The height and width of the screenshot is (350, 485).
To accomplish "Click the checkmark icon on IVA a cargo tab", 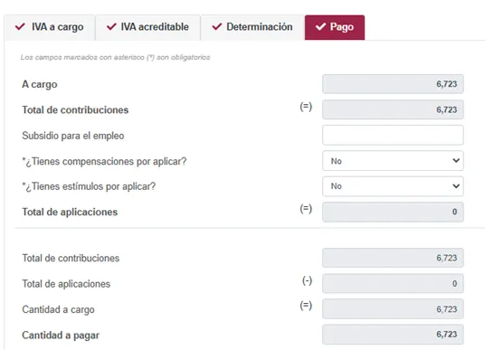I will 20,26.
